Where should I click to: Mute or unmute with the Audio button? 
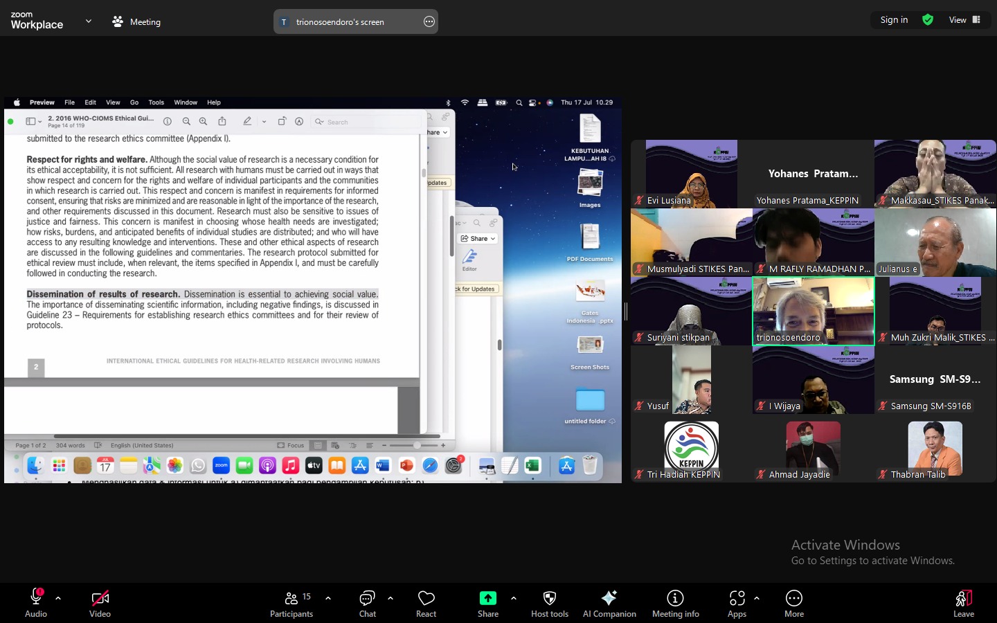[x=36, y=603]
